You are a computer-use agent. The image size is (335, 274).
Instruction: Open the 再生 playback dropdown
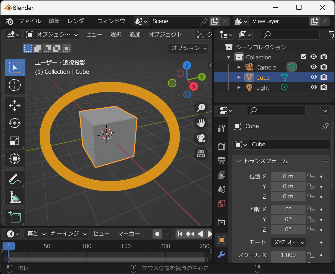(36, 234)
